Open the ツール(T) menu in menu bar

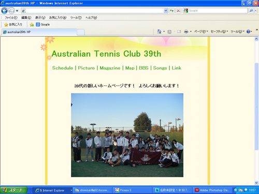click(76, 18)
